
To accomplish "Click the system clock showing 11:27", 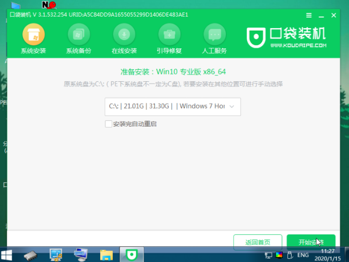I will click(x=328, y=255).
